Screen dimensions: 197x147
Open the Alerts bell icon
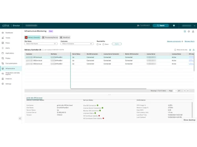3,48
